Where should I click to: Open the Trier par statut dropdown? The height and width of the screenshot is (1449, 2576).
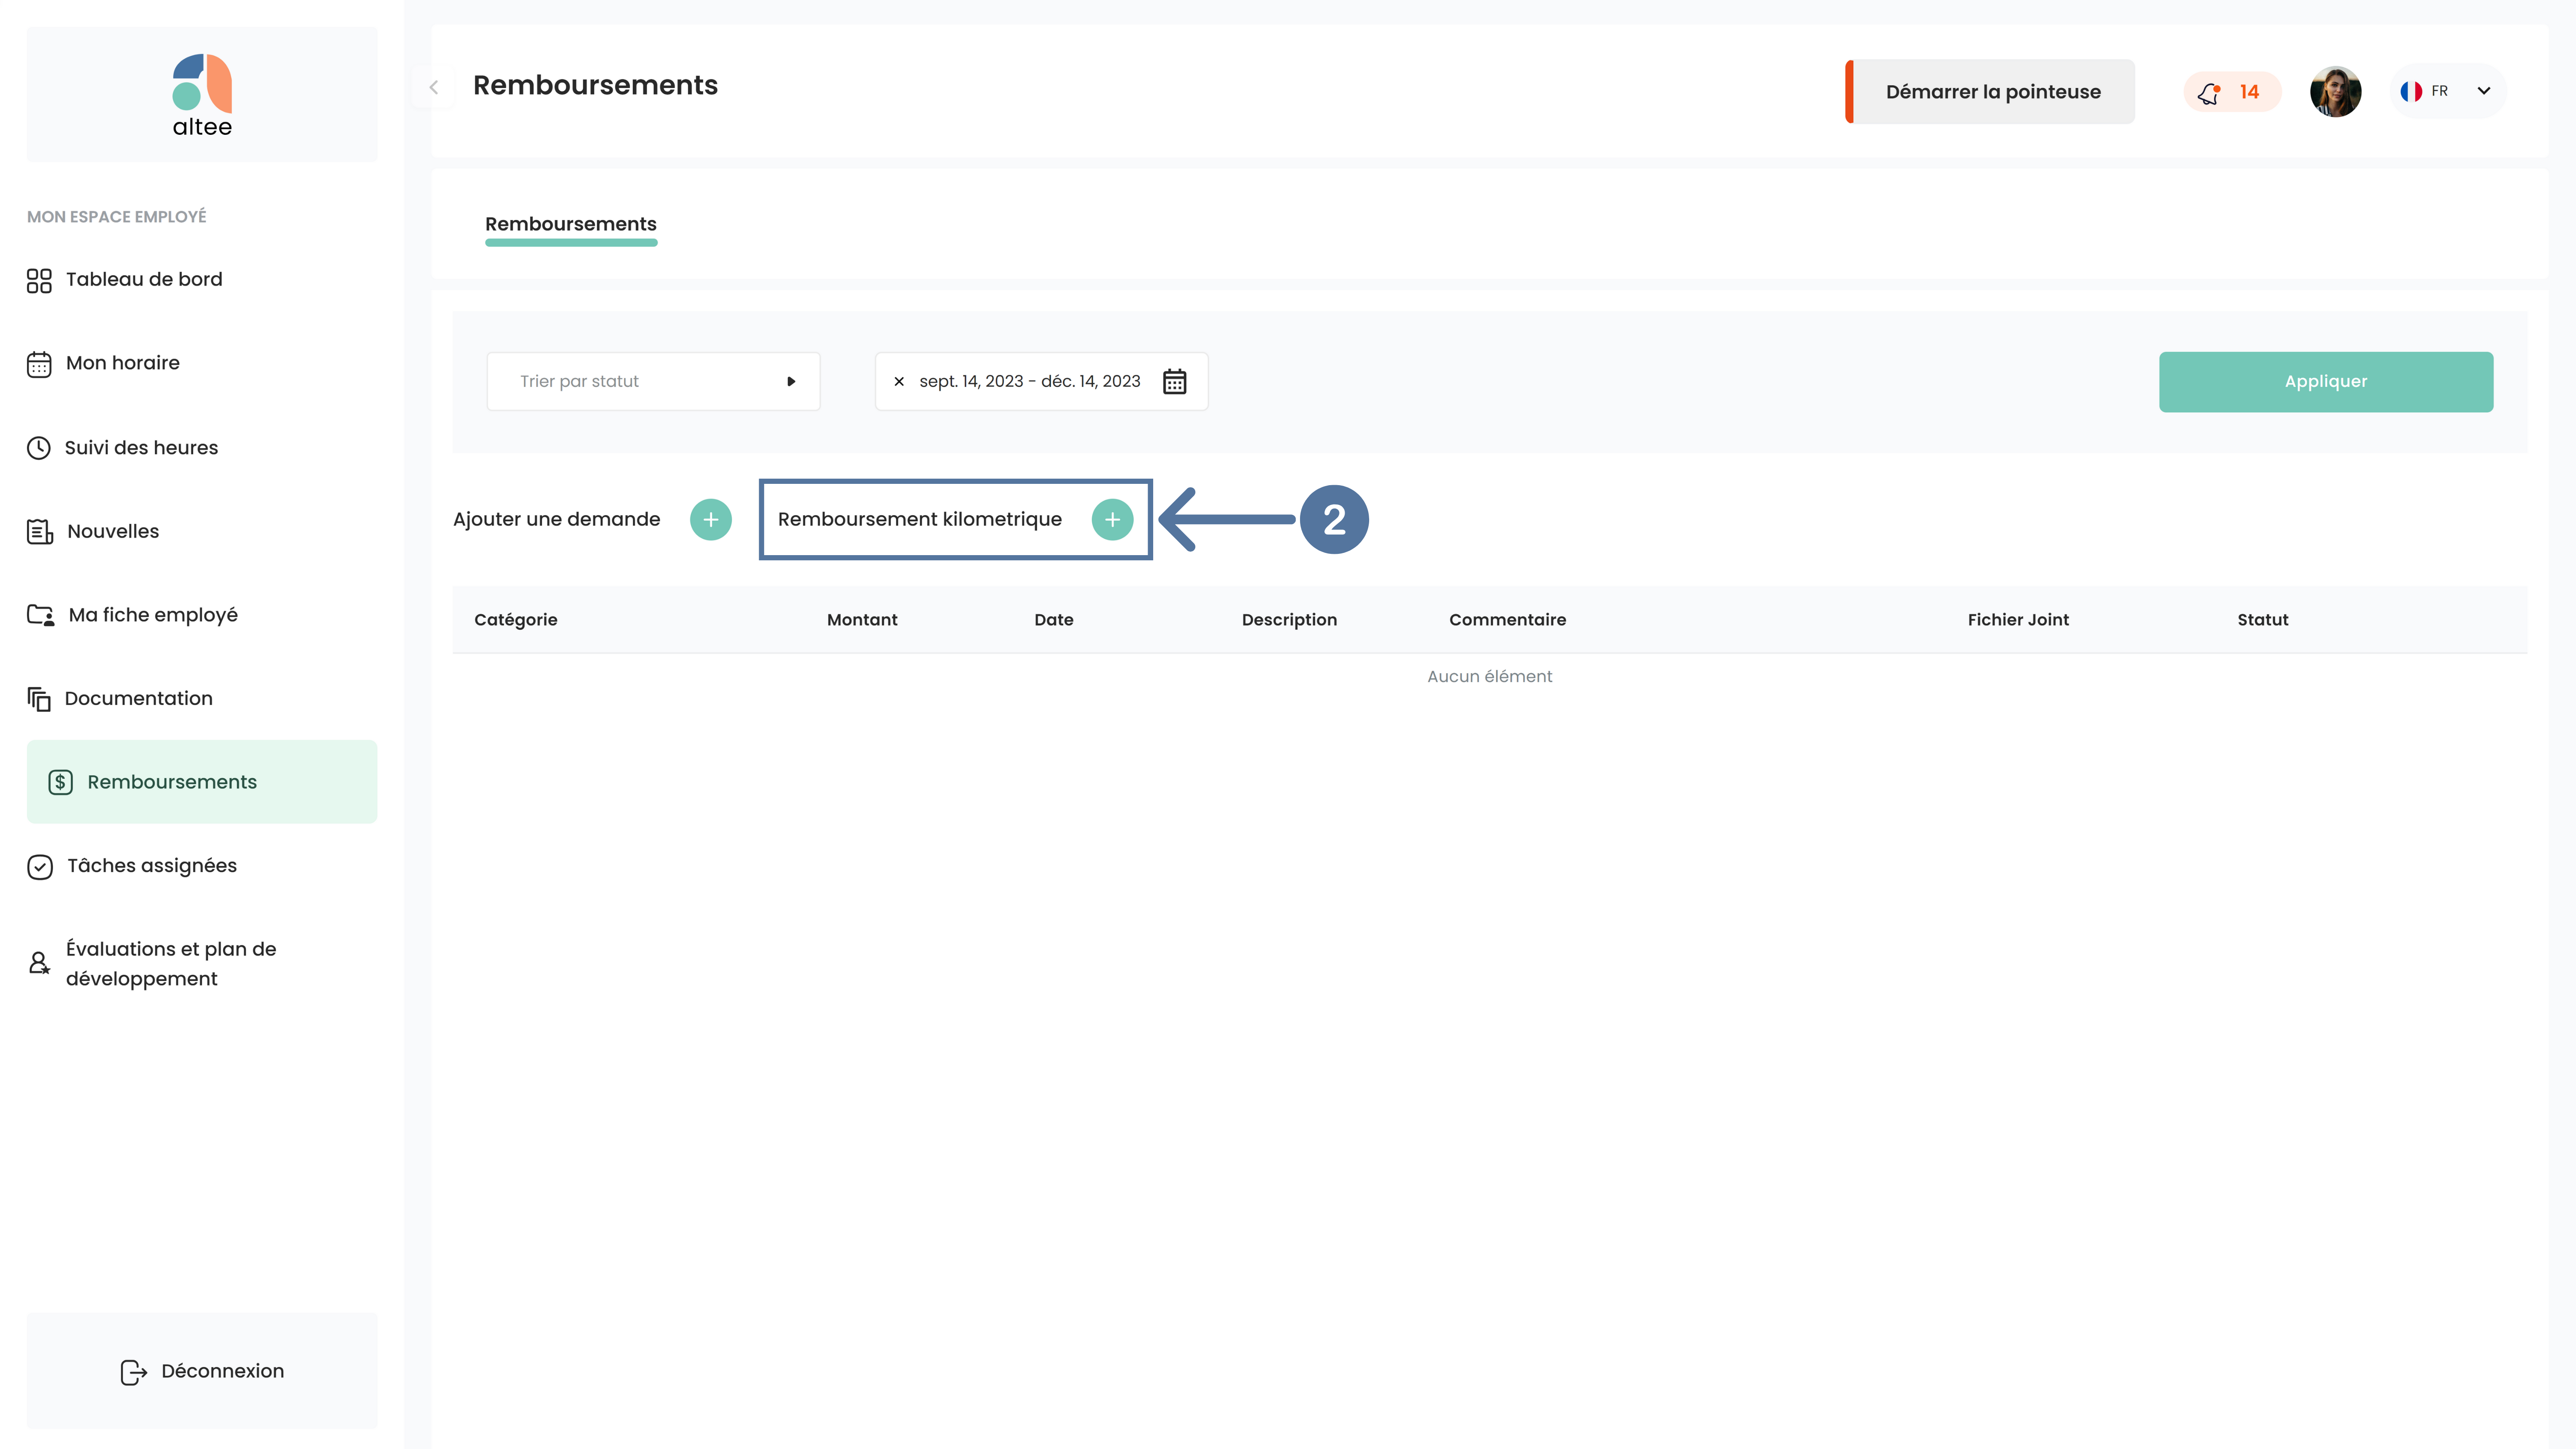pos(653,381)
